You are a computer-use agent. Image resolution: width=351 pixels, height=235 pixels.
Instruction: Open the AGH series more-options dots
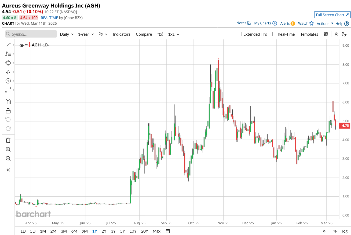27,44
